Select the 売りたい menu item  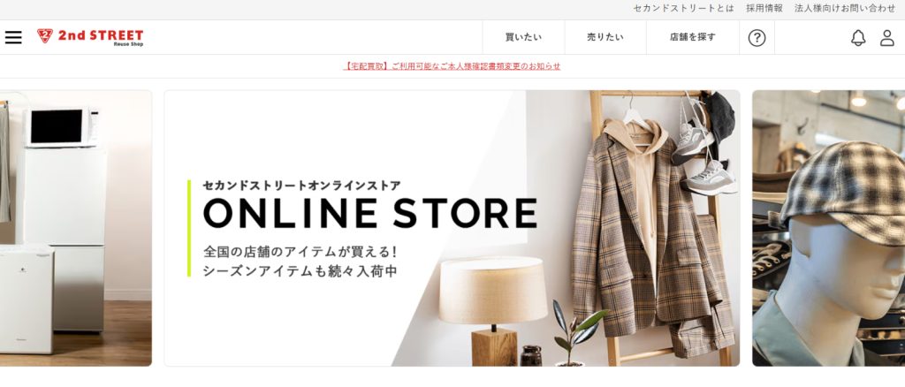[605, 37]
